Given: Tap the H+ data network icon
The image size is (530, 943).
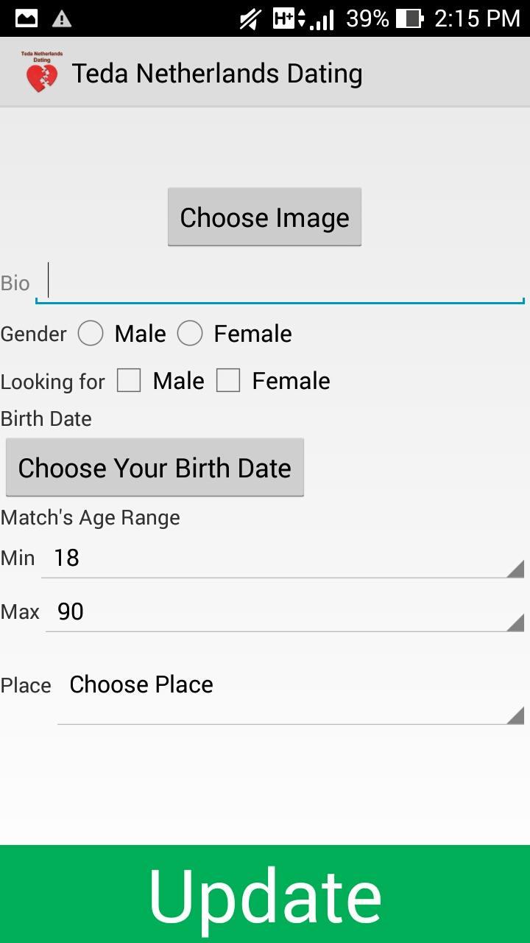Looking at the screenshot, I should coord(289,18).
